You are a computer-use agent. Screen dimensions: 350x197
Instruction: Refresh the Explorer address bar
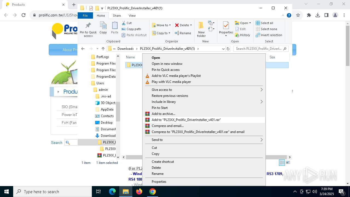228,49
